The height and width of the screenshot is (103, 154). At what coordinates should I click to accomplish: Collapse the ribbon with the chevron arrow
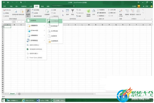tap(152, 19)
